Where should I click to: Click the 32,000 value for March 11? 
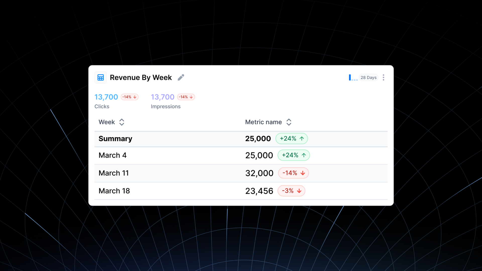tap(259, 173)
